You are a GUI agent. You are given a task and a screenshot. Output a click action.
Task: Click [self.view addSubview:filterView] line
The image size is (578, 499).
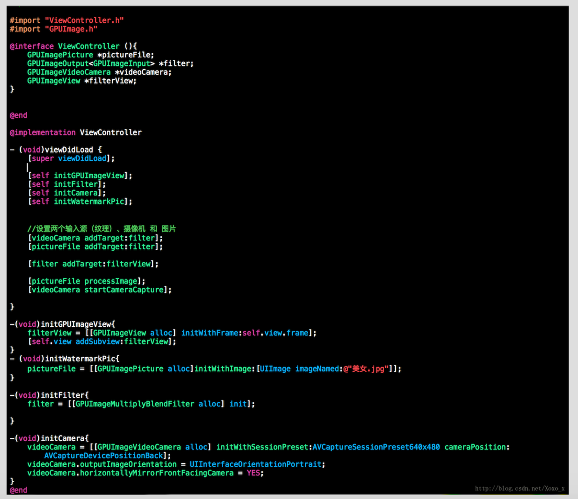pyautogui.click(x=102, y=342)
